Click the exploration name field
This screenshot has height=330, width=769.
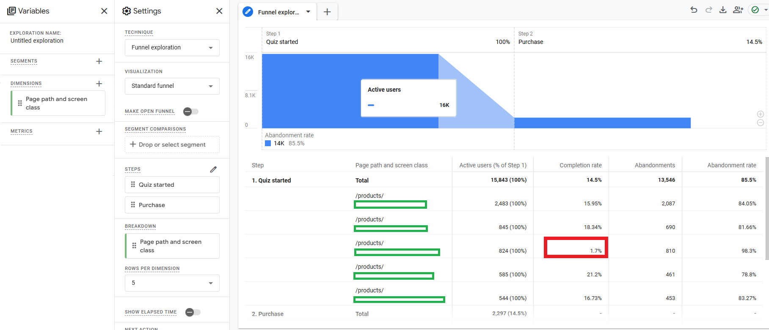pos(37,41)
